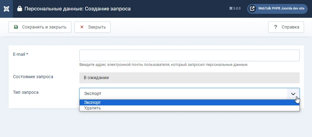Click the disabled В ожидании status field

point(189,78)
